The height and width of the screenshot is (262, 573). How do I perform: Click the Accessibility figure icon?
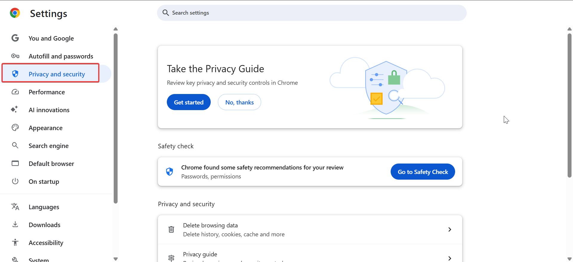pyautogui.click(x=15, y=242)
